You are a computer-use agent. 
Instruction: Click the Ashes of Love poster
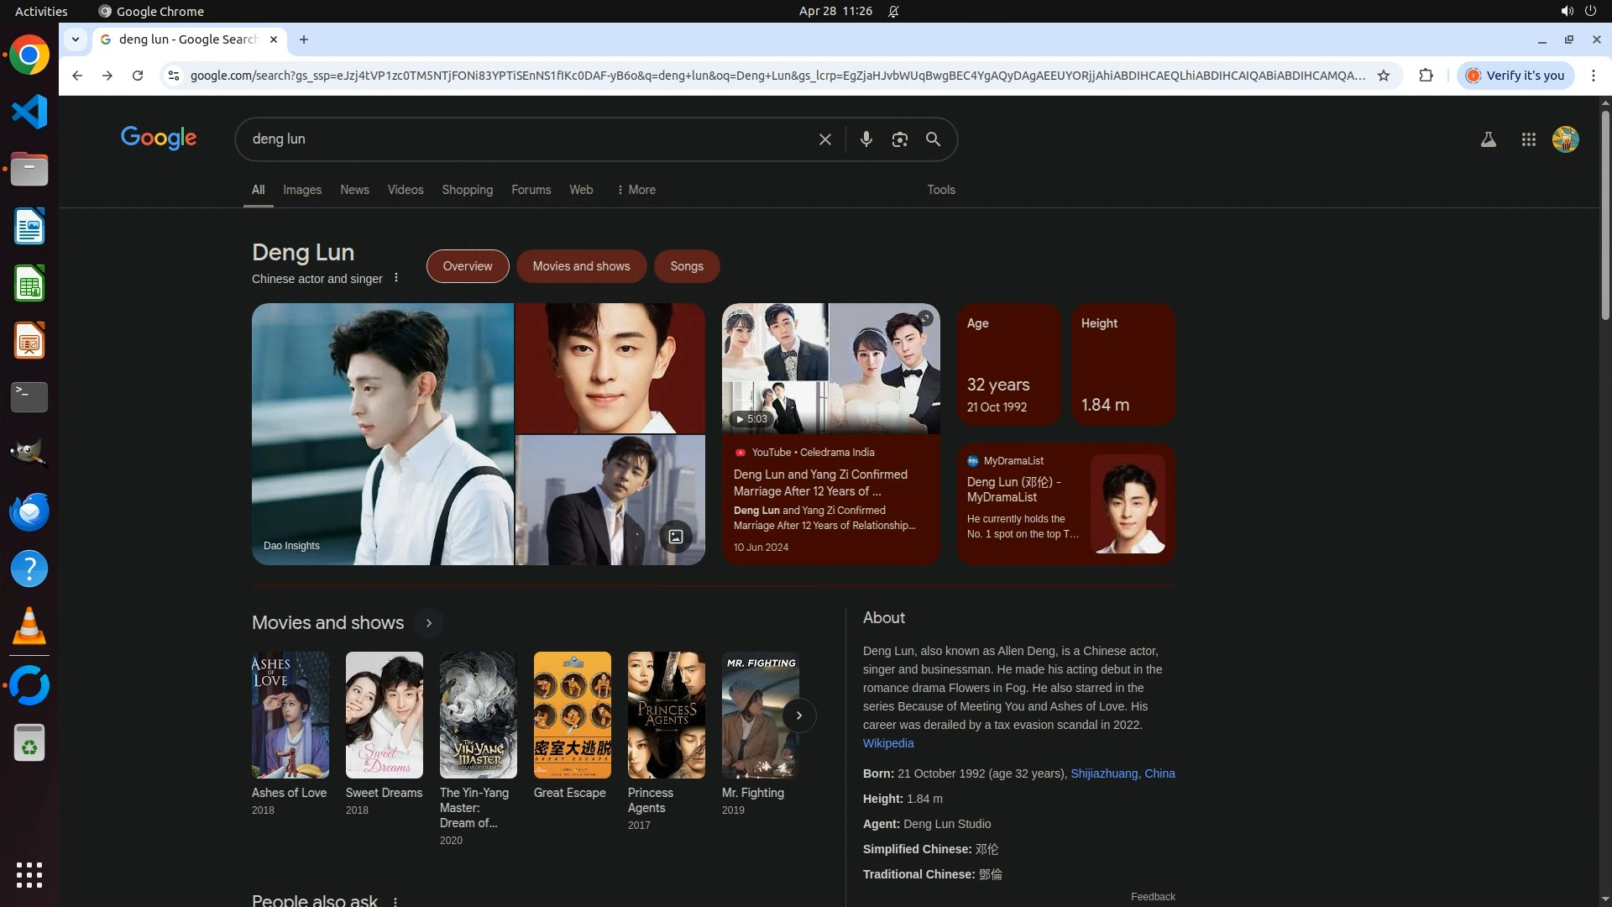tap(290, 715)
